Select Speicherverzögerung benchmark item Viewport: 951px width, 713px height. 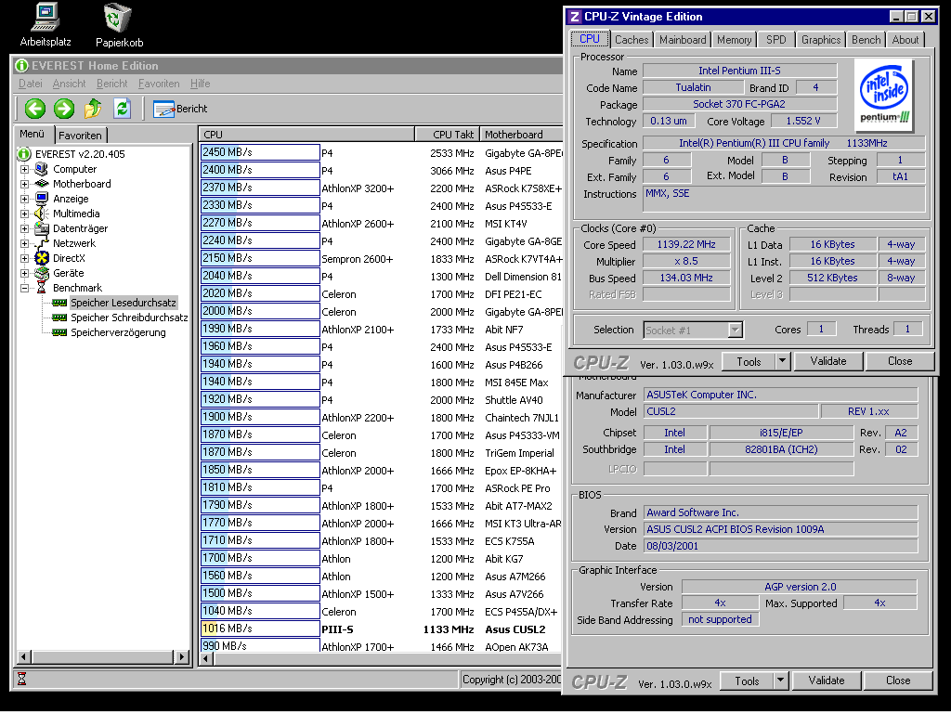coord(118,332)
